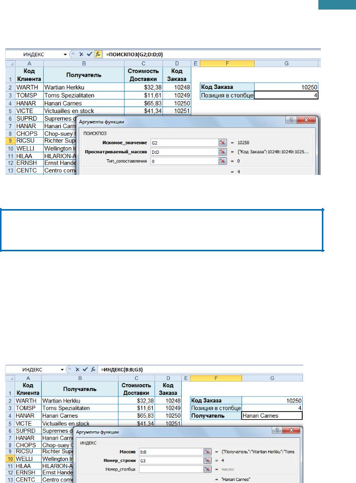Click the formula bar showing =ИНДЕКС(B:B;G3)

201,369
